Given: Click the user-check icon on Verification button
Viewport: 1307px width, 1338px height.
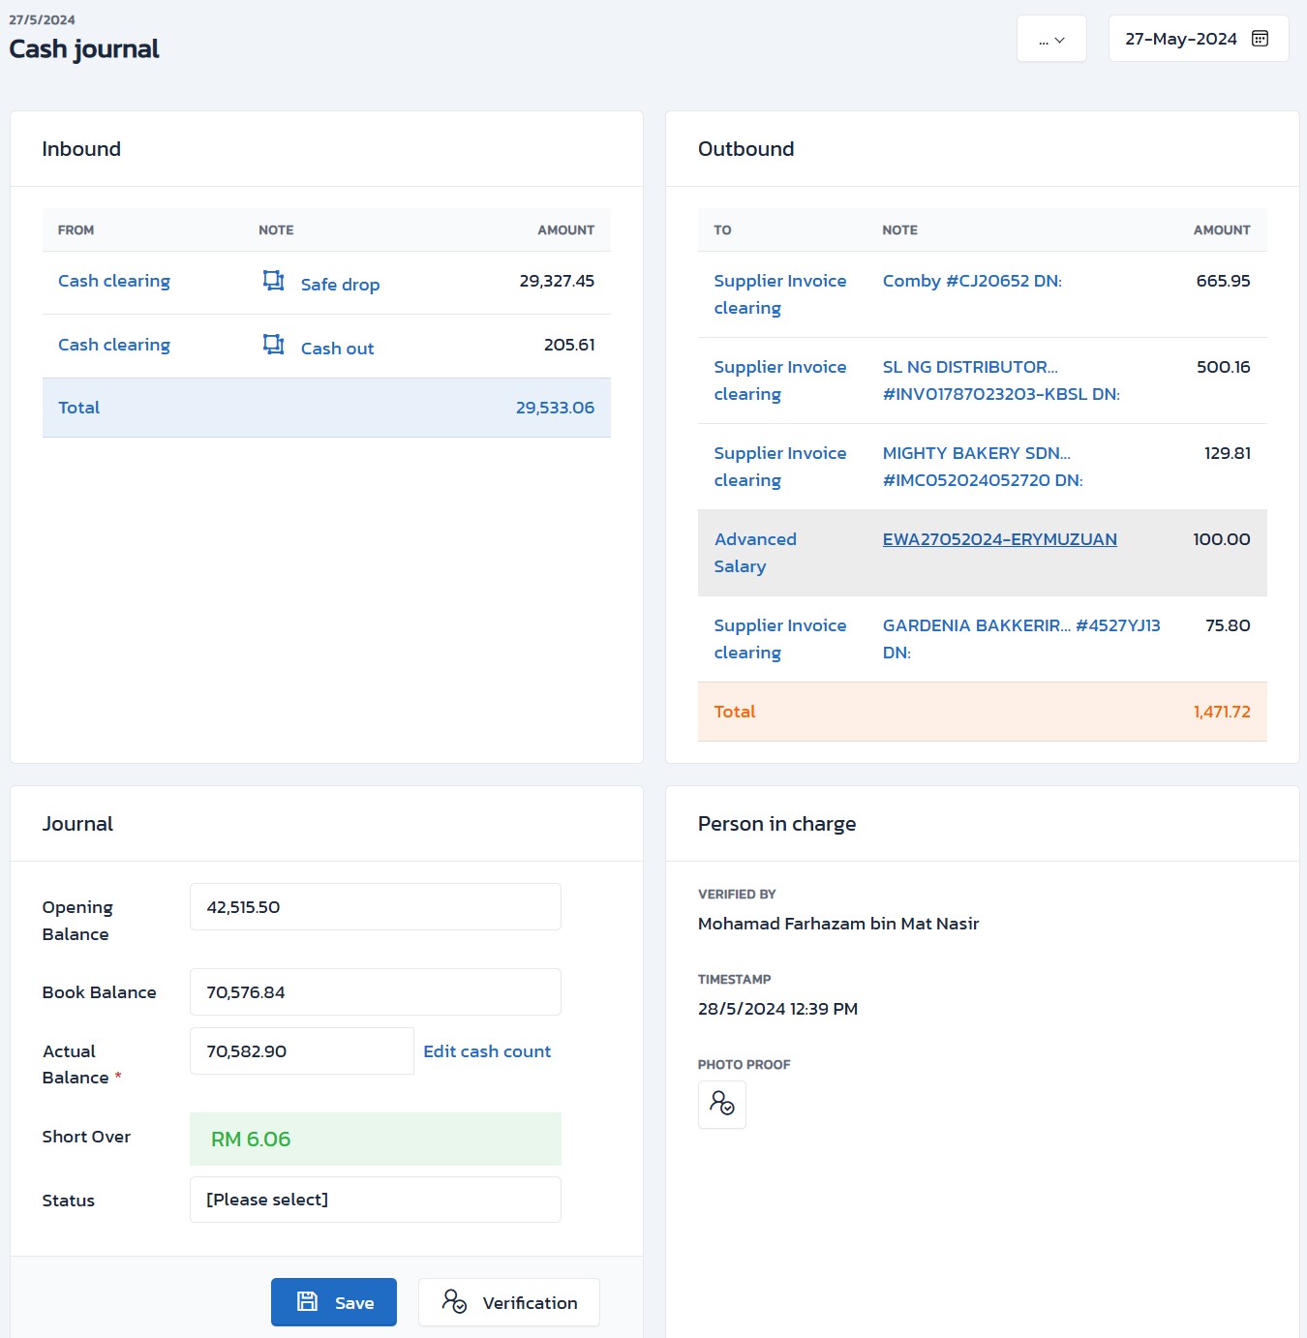Looking at the screenshot, I should click(x=454, y=1302).
